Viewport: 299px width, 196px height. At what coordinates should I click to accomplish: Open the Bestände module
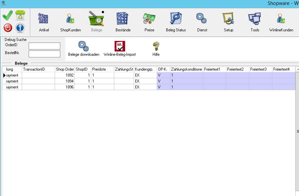click(123, 22)
